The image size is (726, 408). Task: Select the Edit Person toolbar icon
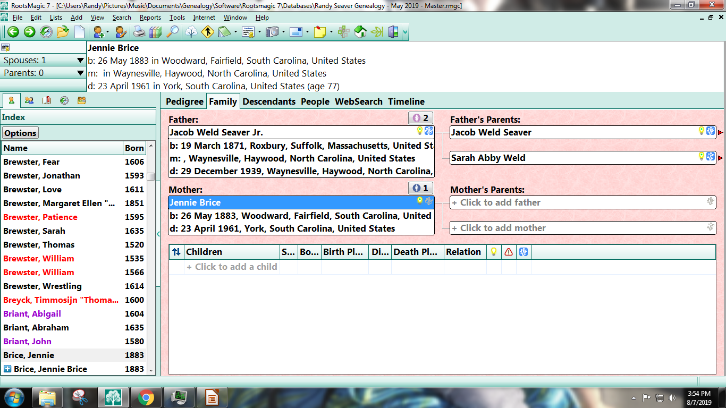point(121,32)
